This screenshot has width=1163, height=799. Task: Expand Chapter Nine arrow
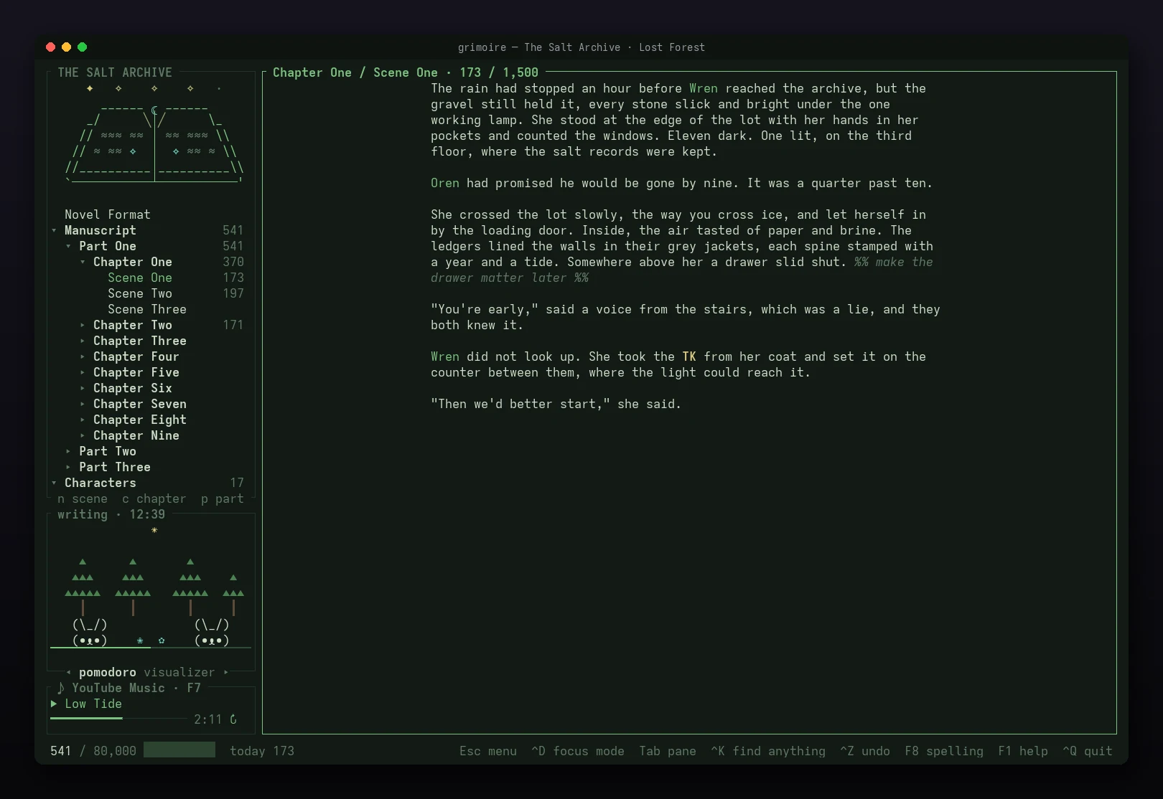click(x=83, y=435)
